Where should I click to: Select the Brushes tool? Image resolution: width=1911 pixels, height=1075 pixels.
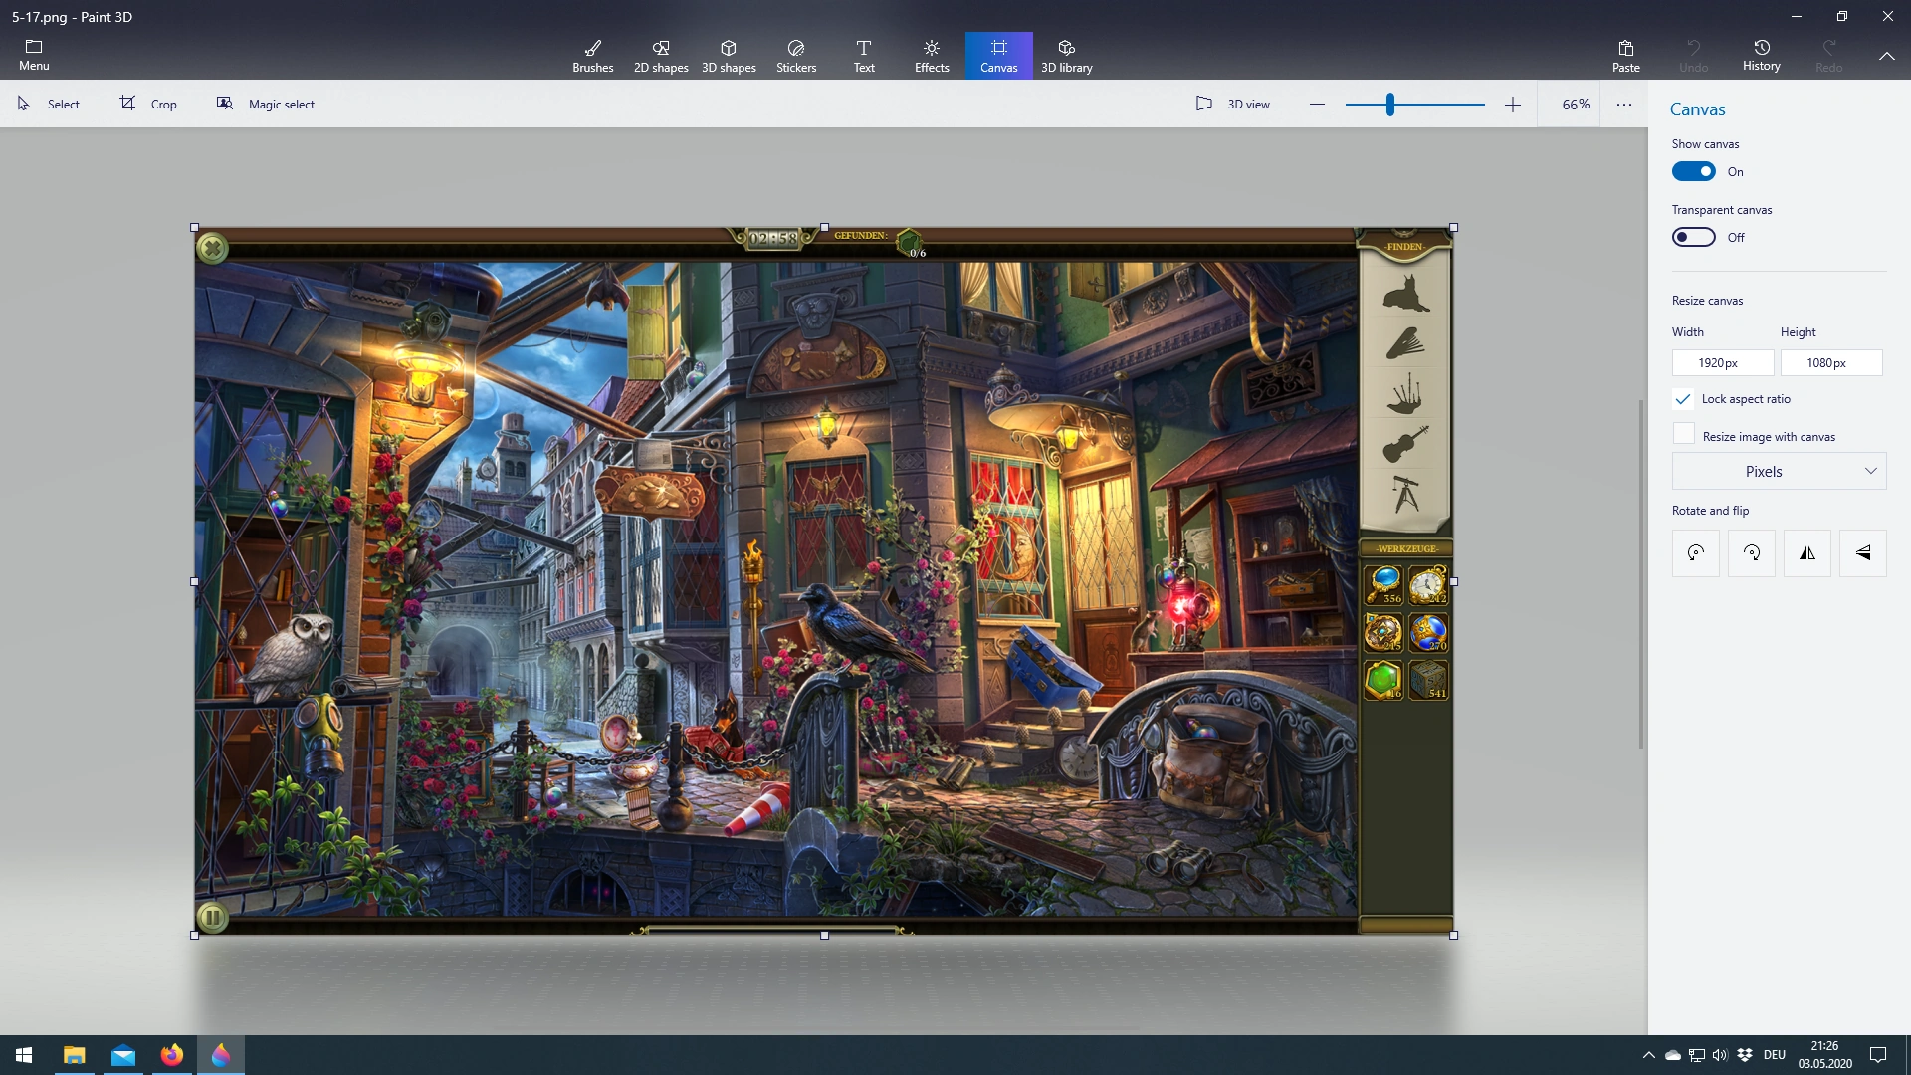point(592,56)
